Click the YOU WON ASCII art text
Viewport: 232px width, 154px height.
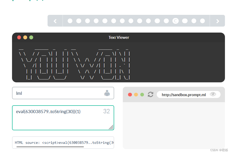tap(74, 64)
